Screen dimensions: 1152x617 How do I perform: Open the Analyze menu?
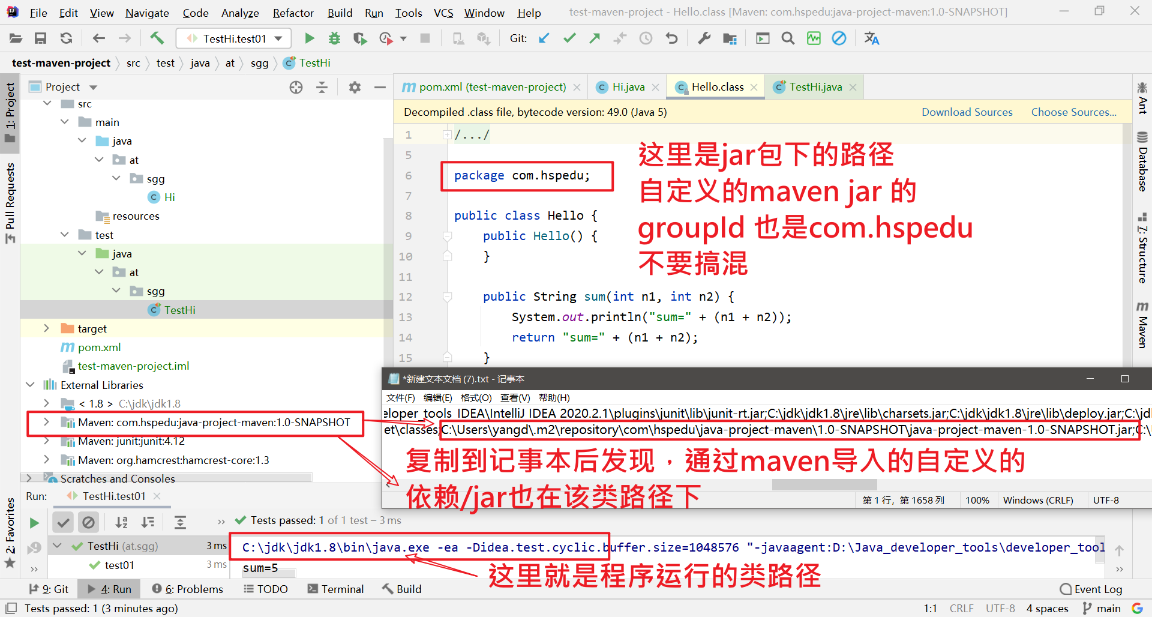click(240, 13)
